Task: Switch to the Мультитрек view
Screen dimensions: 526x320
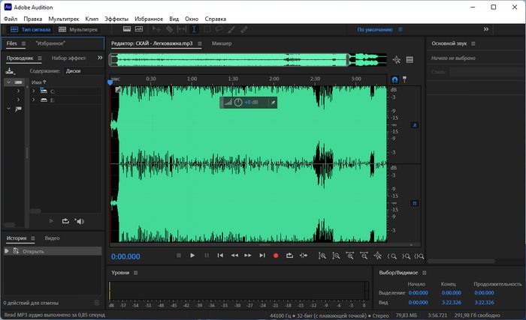Action: pyautogui.click(x=78, y=29)
